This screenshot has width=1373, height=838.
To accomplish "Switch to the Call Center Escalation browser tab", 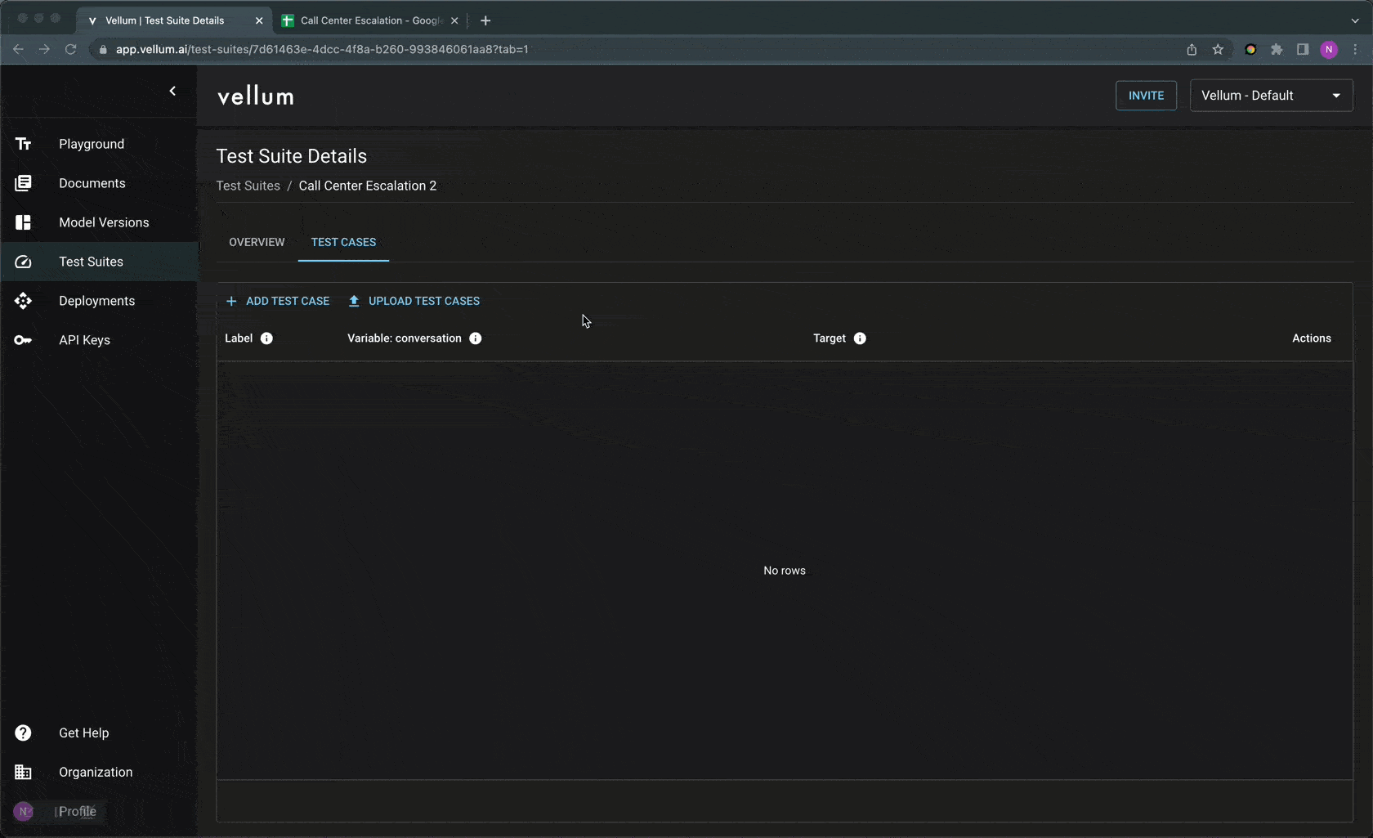I will click(370, 20).
